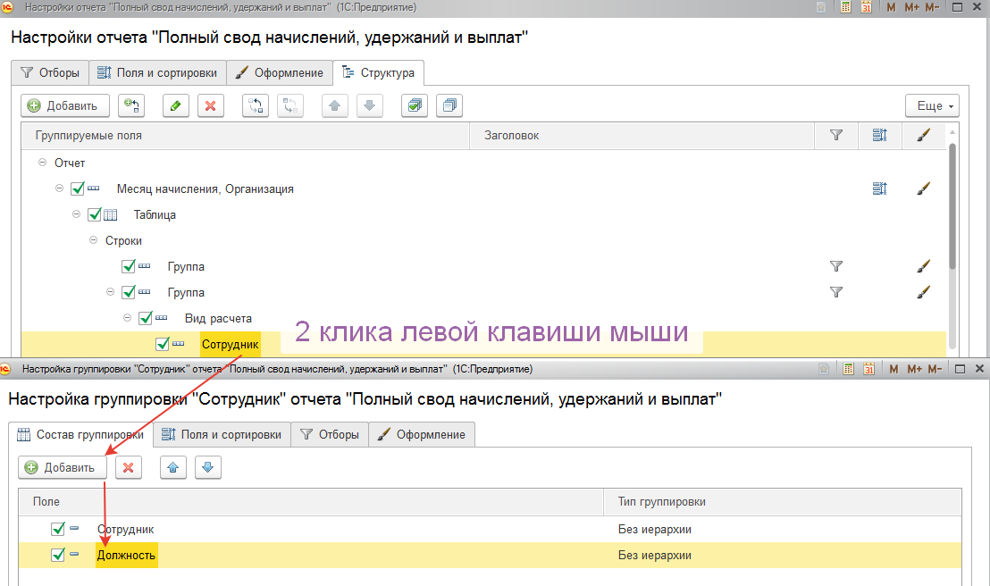This screenshot has height=586, width=990.
Task: Collapse the Строки tree node
Action: point(93,240)
